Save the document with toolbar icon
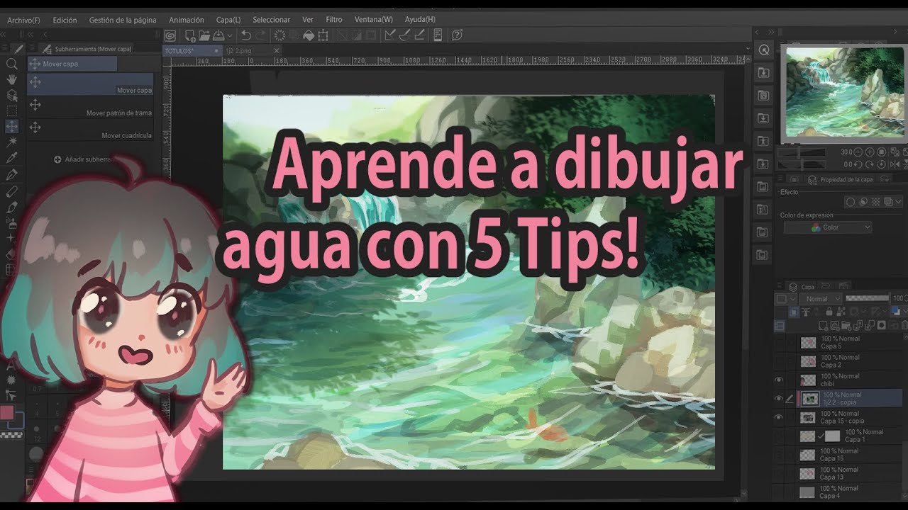The height and width of the screenshot is (510, 908). click(x=218, y=35)
